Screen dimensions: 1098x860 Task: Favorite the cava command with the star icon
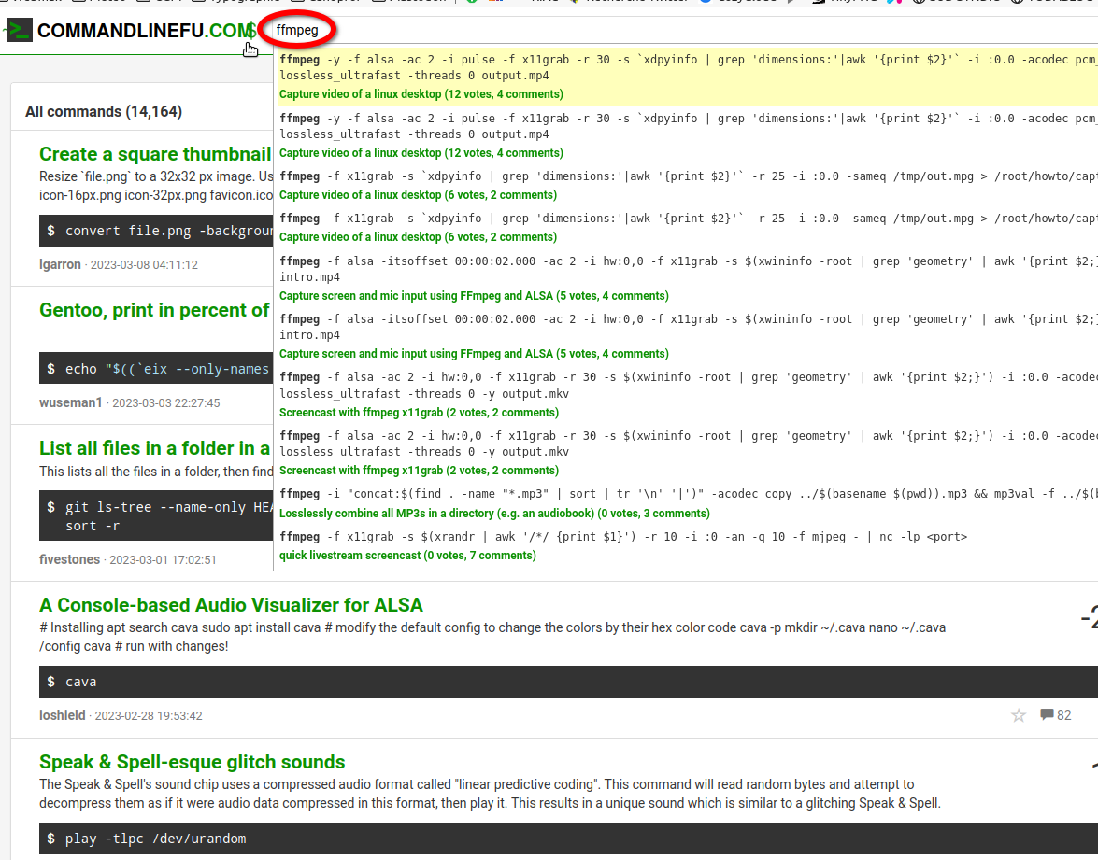[1019, 715]
